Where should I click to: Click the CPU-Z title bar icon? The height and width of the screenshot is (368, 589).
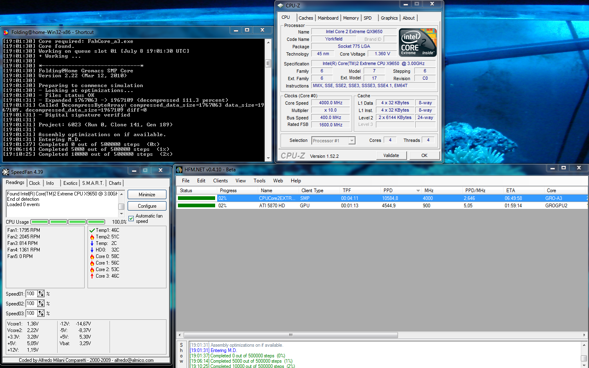[280, 6]
